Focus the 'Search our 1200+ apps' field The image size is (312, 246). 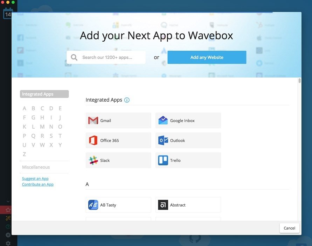point(106,57)
